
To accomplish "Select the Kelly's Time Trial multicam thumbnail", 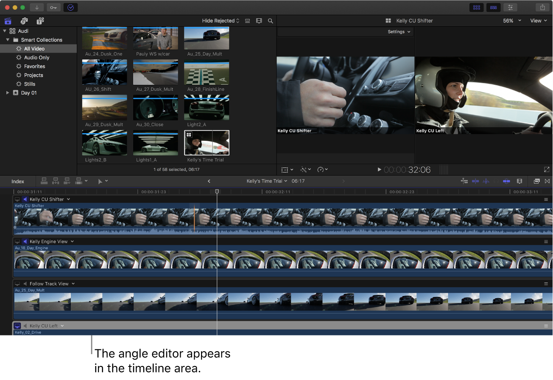I will point(207,142).
